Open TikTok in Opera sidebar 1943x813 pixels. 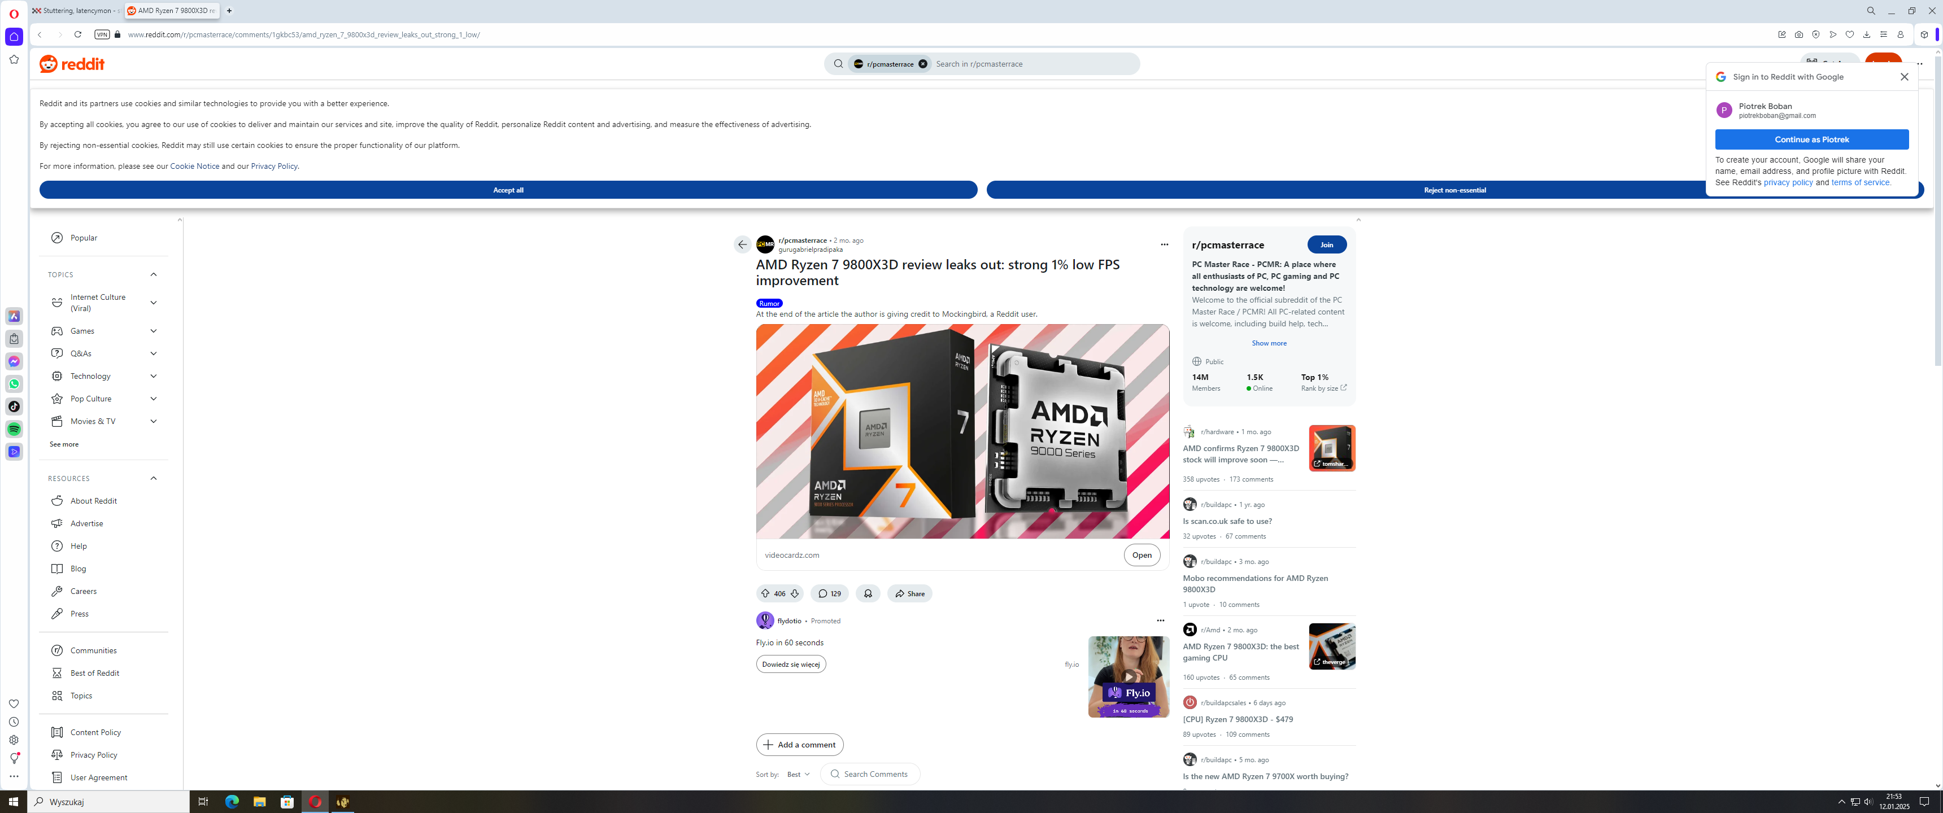point(14,406)
